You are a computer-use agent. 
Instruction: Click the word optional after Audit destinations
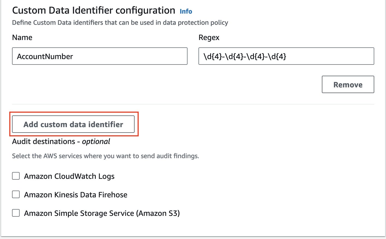point(96,142)
